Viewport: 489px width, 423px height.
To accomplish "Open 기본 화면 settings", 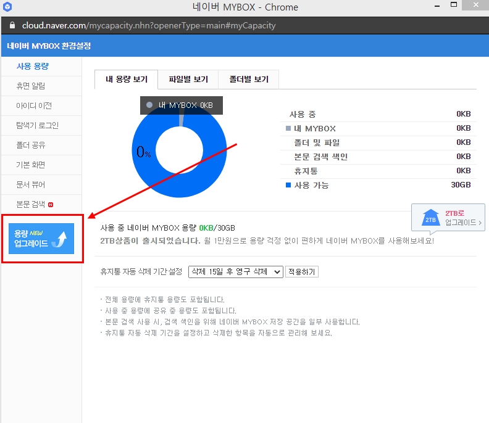I will tap(31, 165).
